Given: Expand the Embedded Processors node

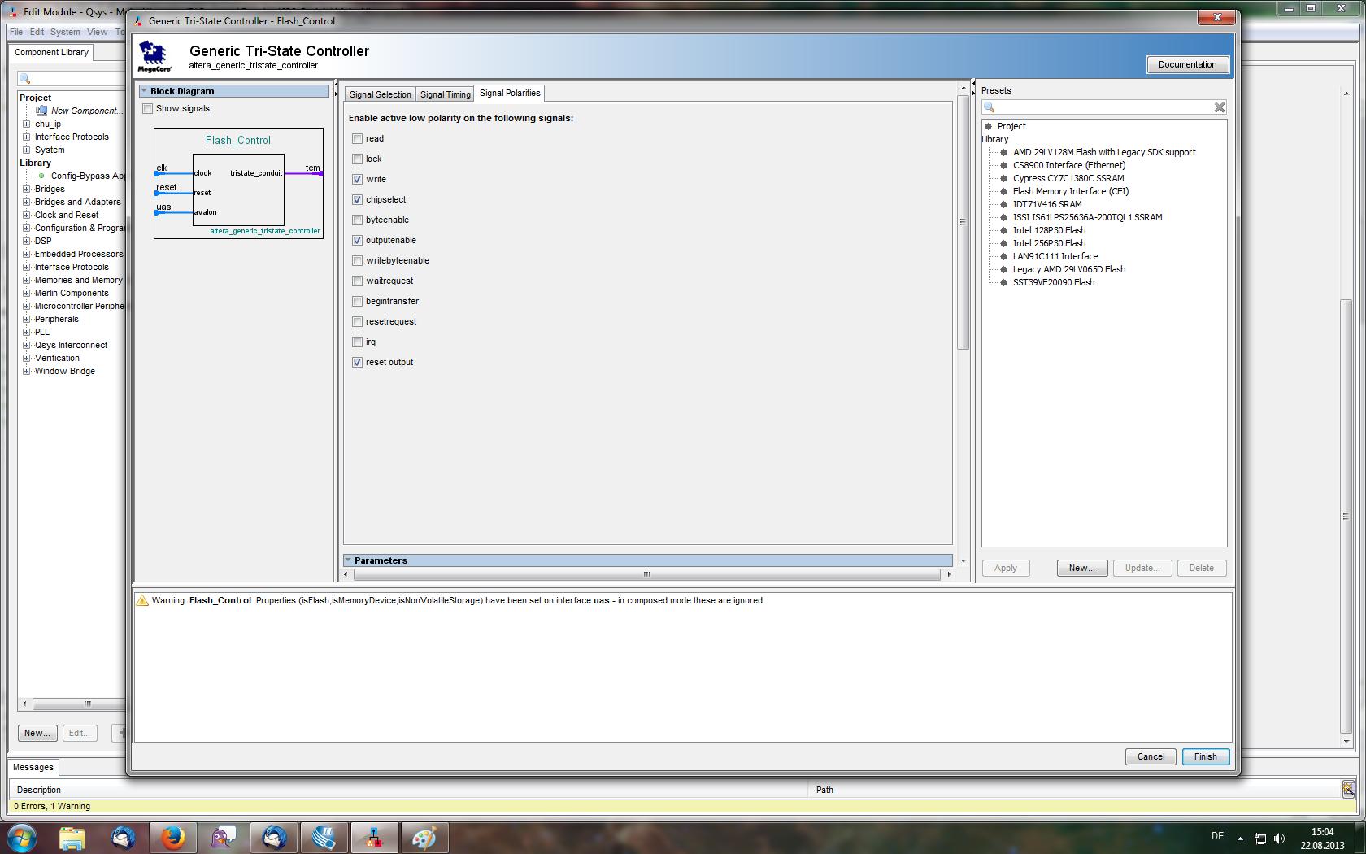Looking at the screenshot, I should [x=27, y=254].
